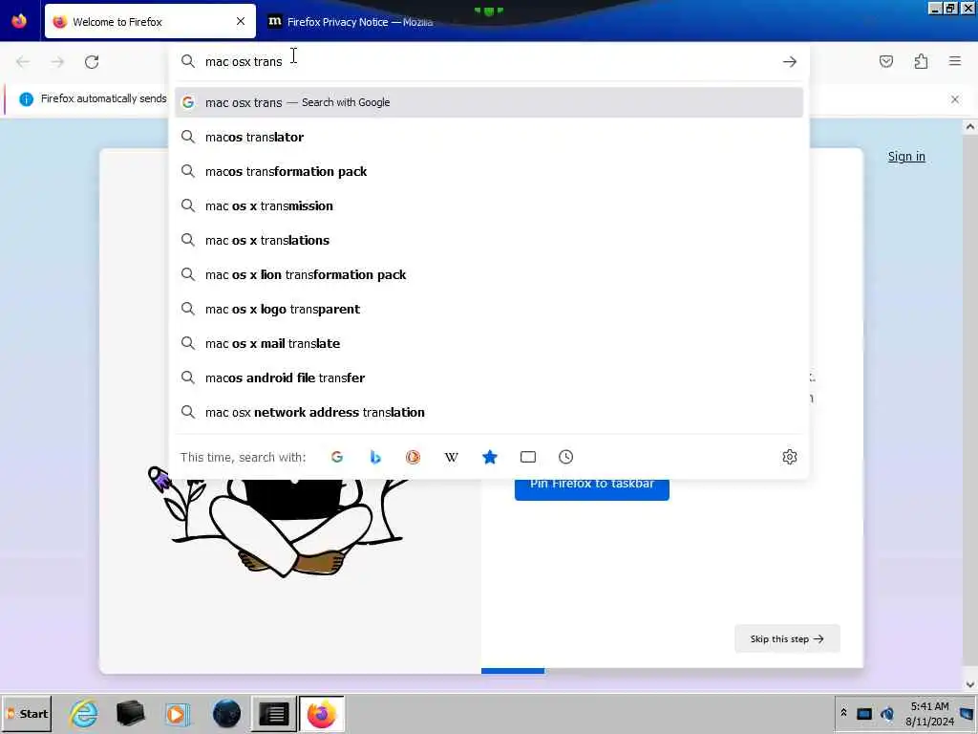Image resolution: width=978 pixels, height=734 pixels.
Task: Search this time with Bing icon
Action: tap(374, 457)
